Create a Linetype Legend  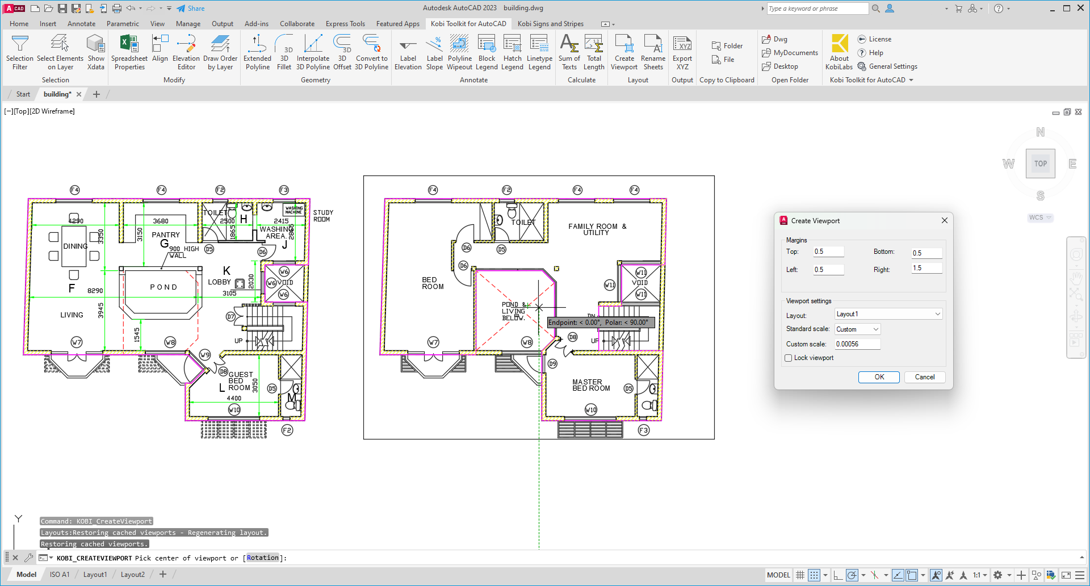(539, 52)
